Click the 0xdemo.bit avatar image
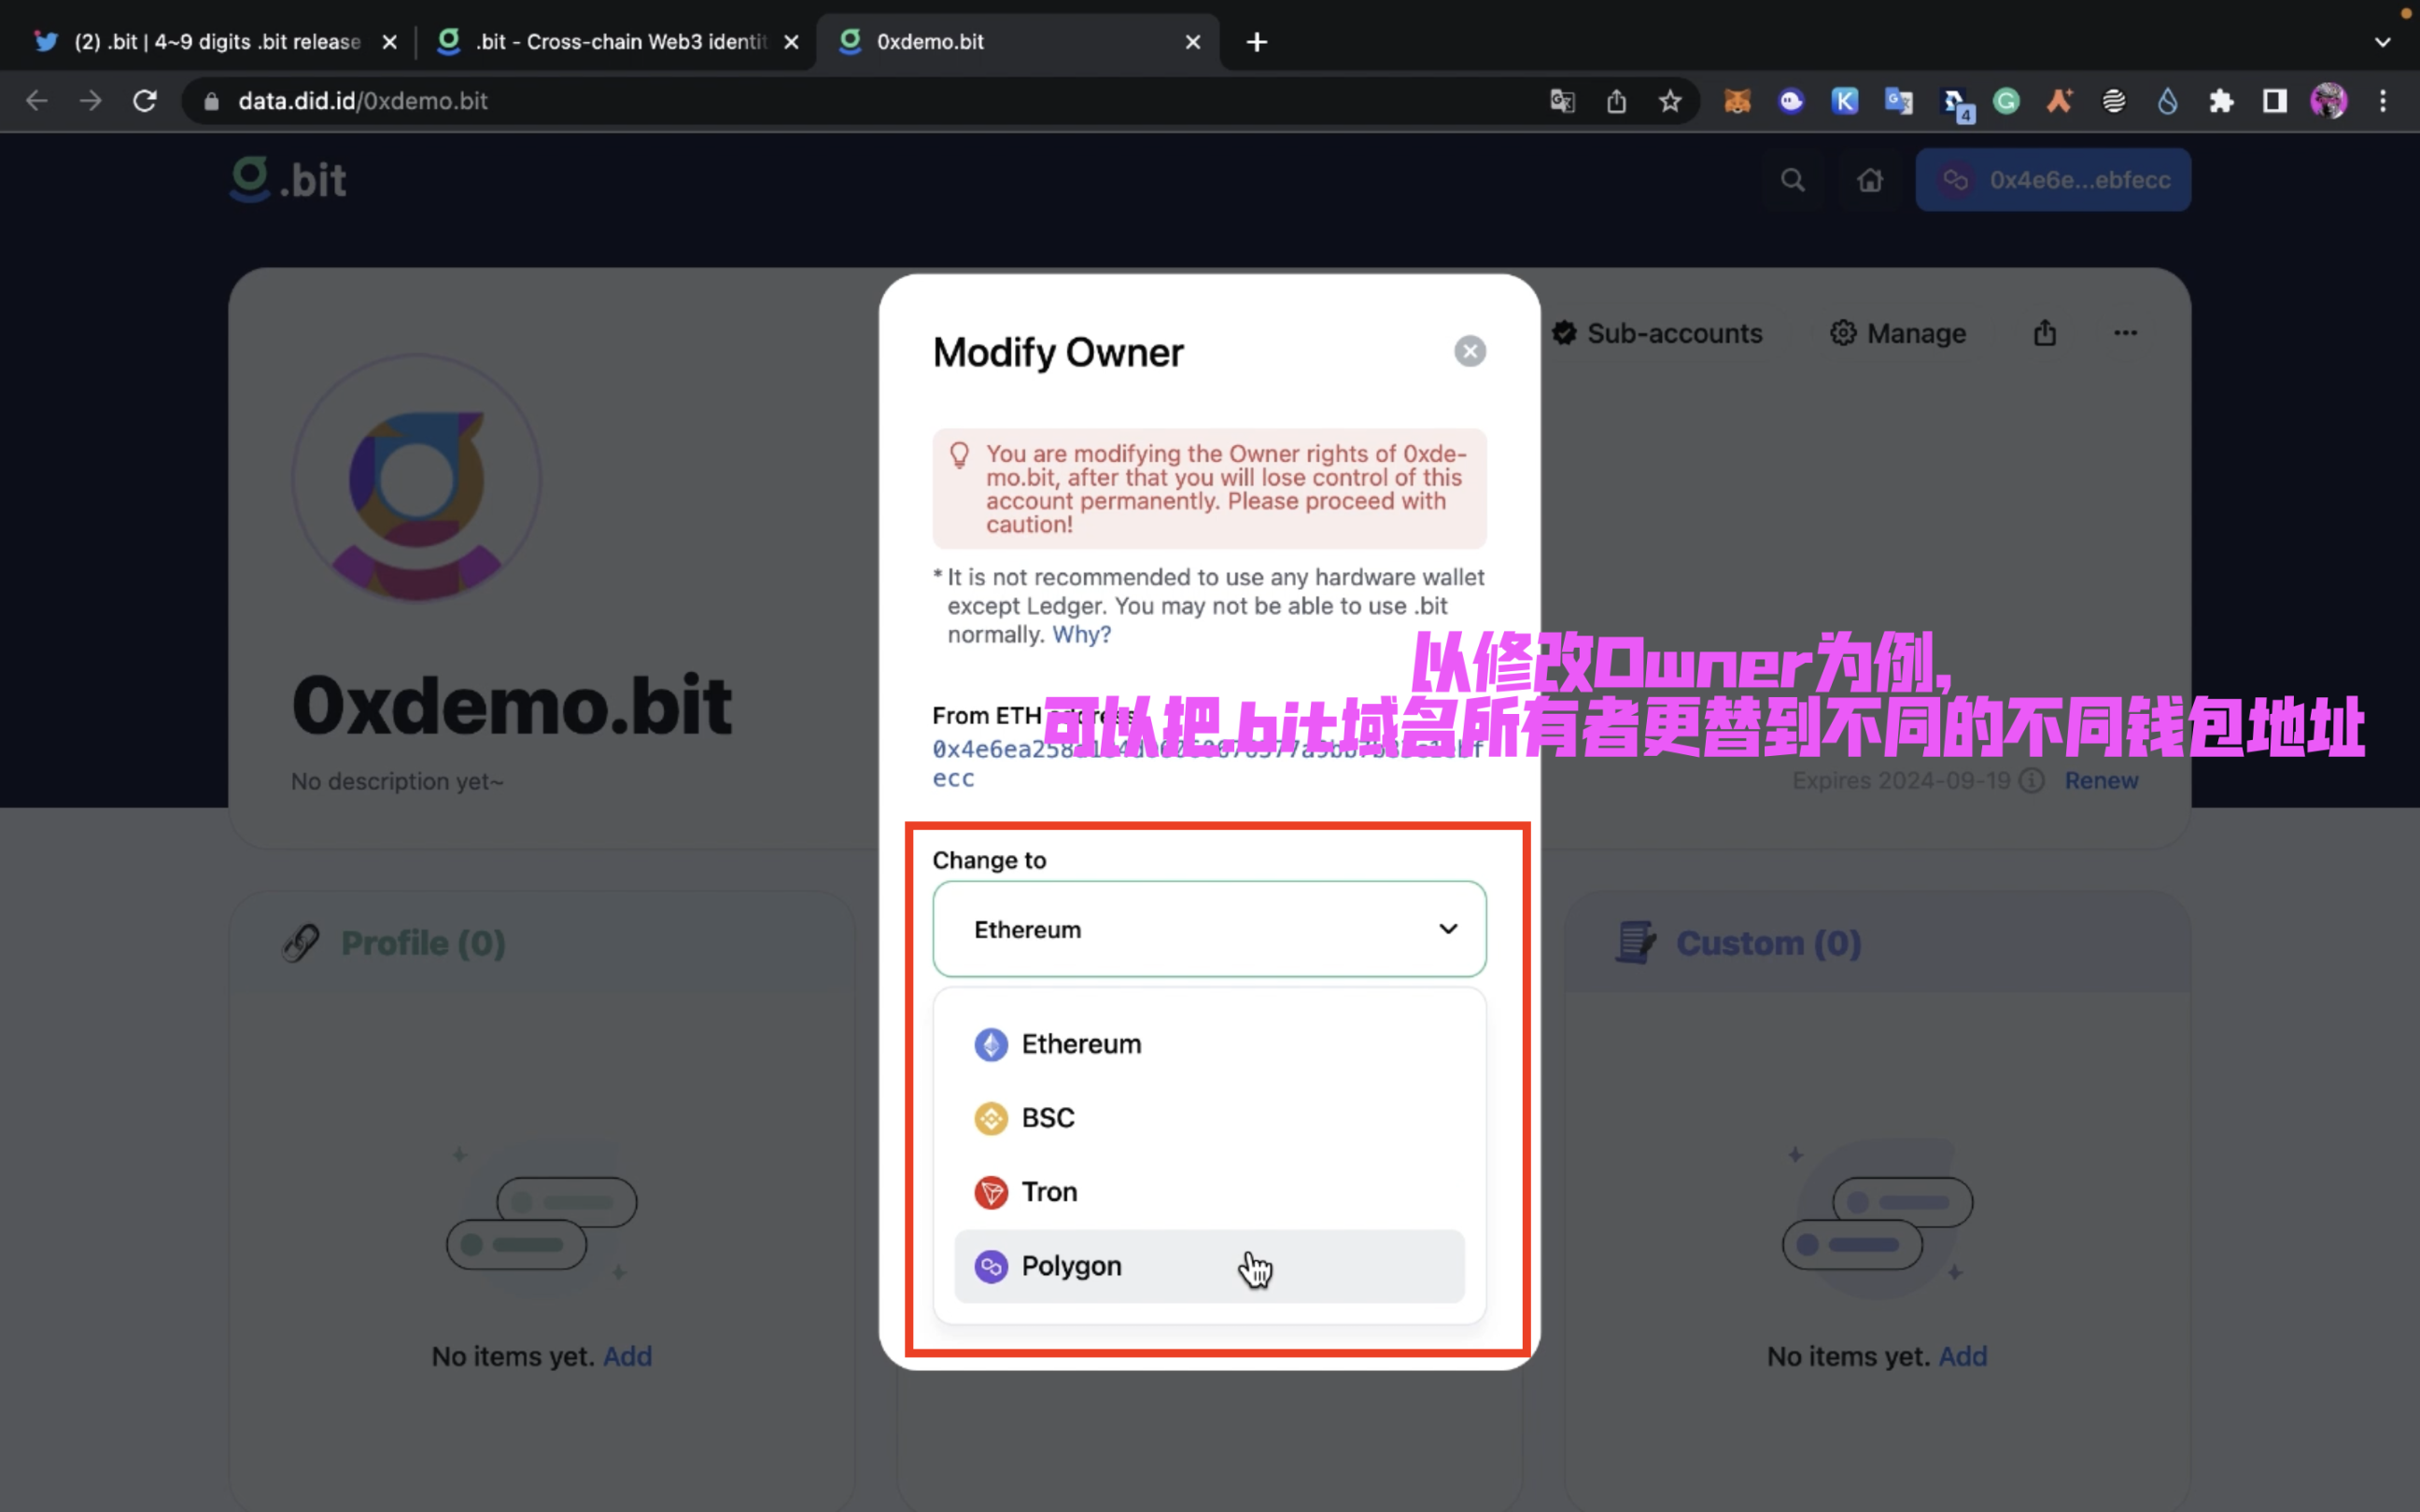 tap(417, 480)
